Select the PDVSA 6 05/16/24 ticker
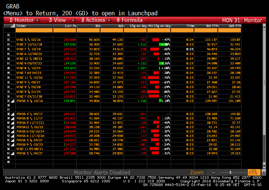The width and height of the screenshot is (269, 190). click(x=30, y=131)
